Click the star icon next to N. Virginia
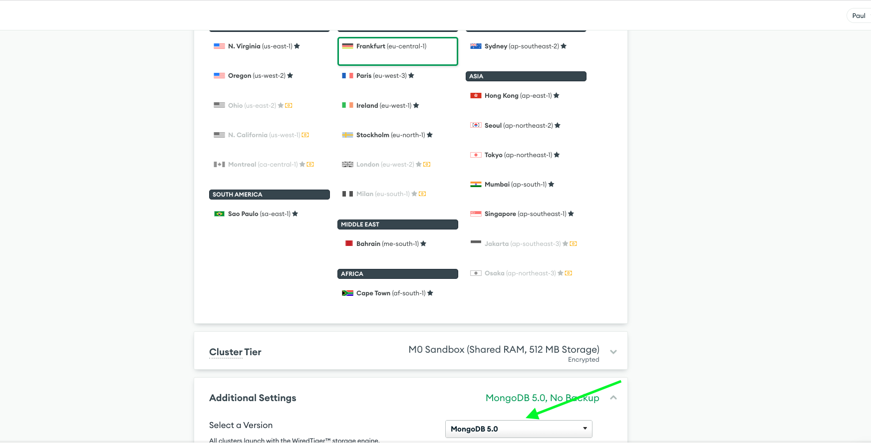This screenshot has width=871, height=443. pos(297,46)
